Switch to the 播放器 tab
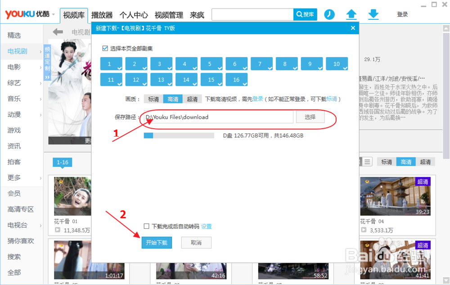Viewport: 450px width, 285px height. (102, 14)
